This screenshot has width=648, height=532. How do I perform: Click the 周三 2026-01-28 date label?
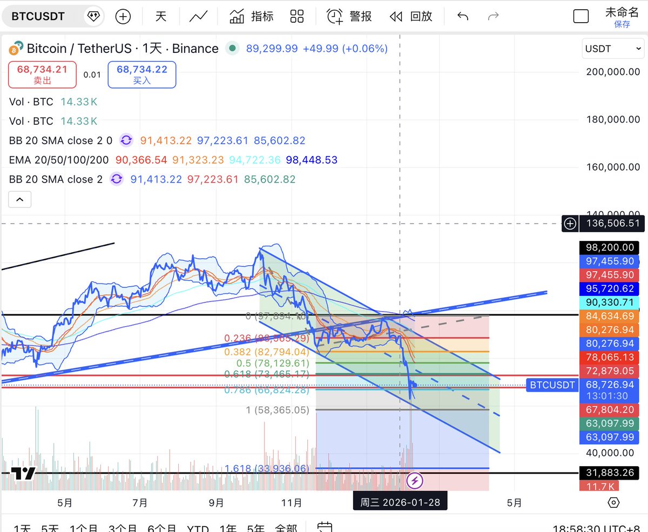(400, 502)
